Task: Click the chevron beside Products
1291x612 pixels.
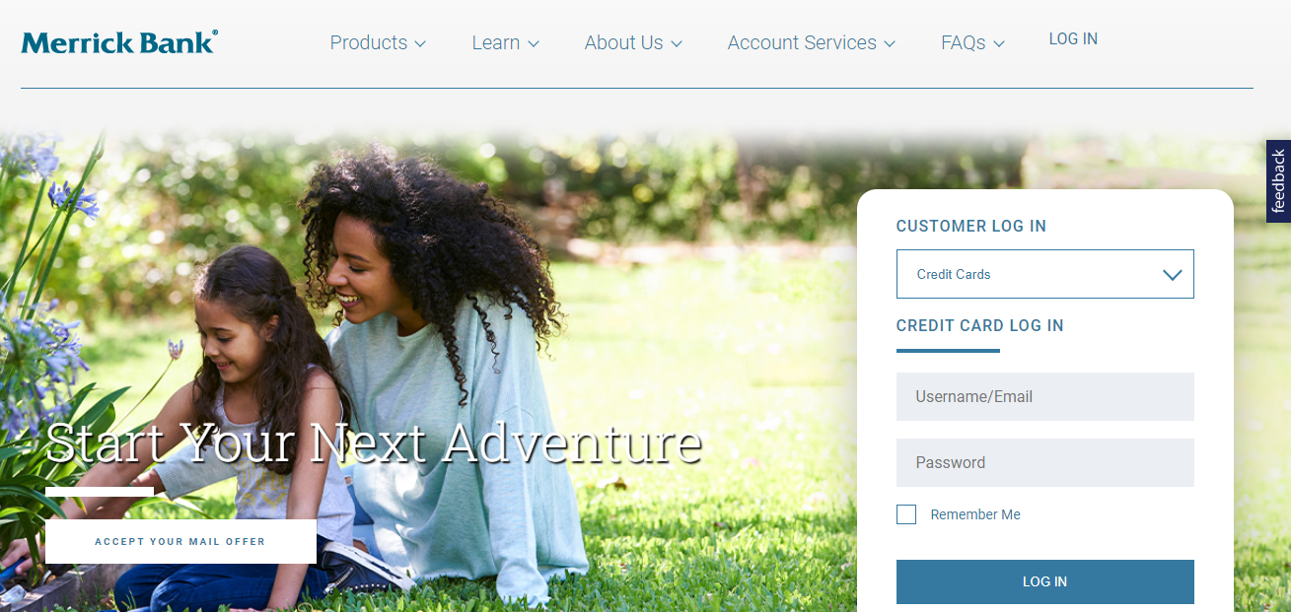Action: click(420, 43)
